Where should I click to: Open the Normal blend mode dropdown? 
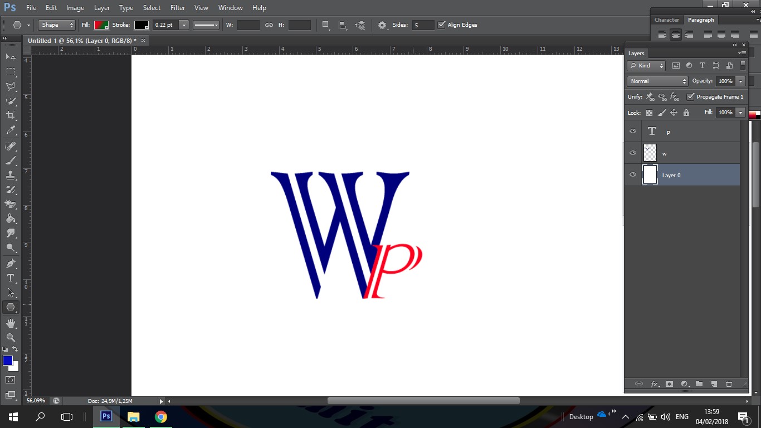tap(658, 81)
